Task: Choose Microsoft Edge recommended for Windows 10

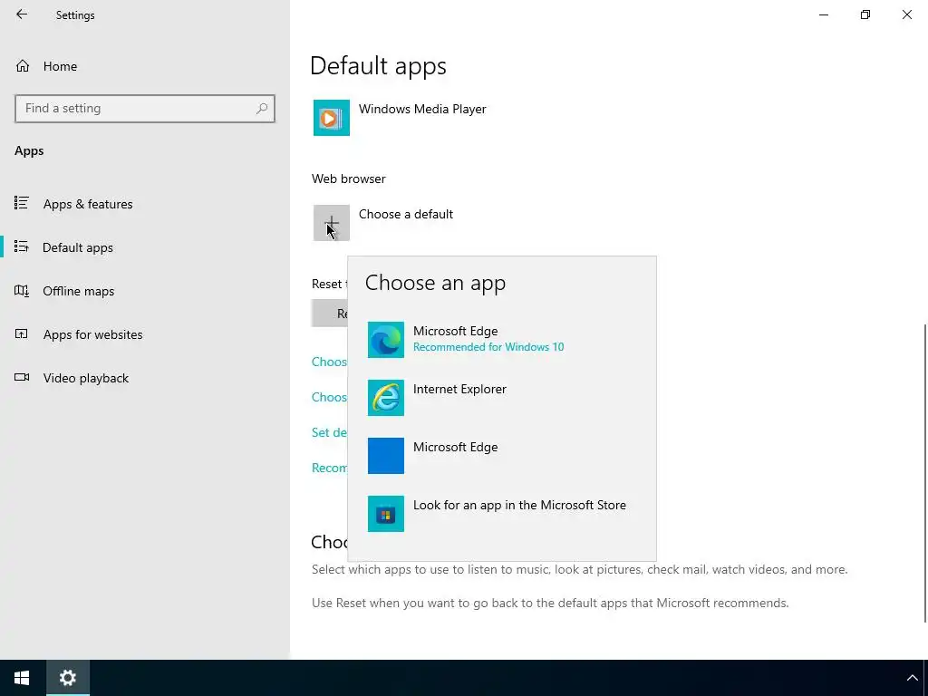Action: tap(502, 340)
